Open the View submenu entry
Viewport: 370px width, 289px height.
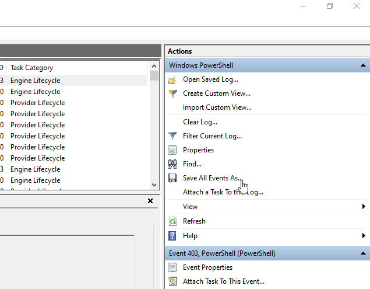pos(190,207)
